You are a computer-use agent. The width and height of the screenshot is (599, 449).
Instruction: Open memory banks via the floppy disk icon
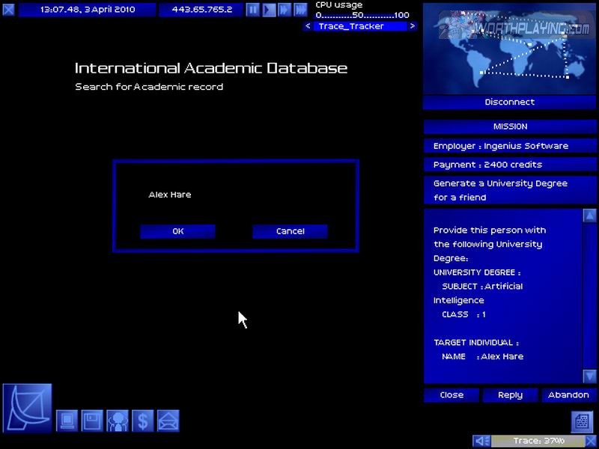(92, 421)
